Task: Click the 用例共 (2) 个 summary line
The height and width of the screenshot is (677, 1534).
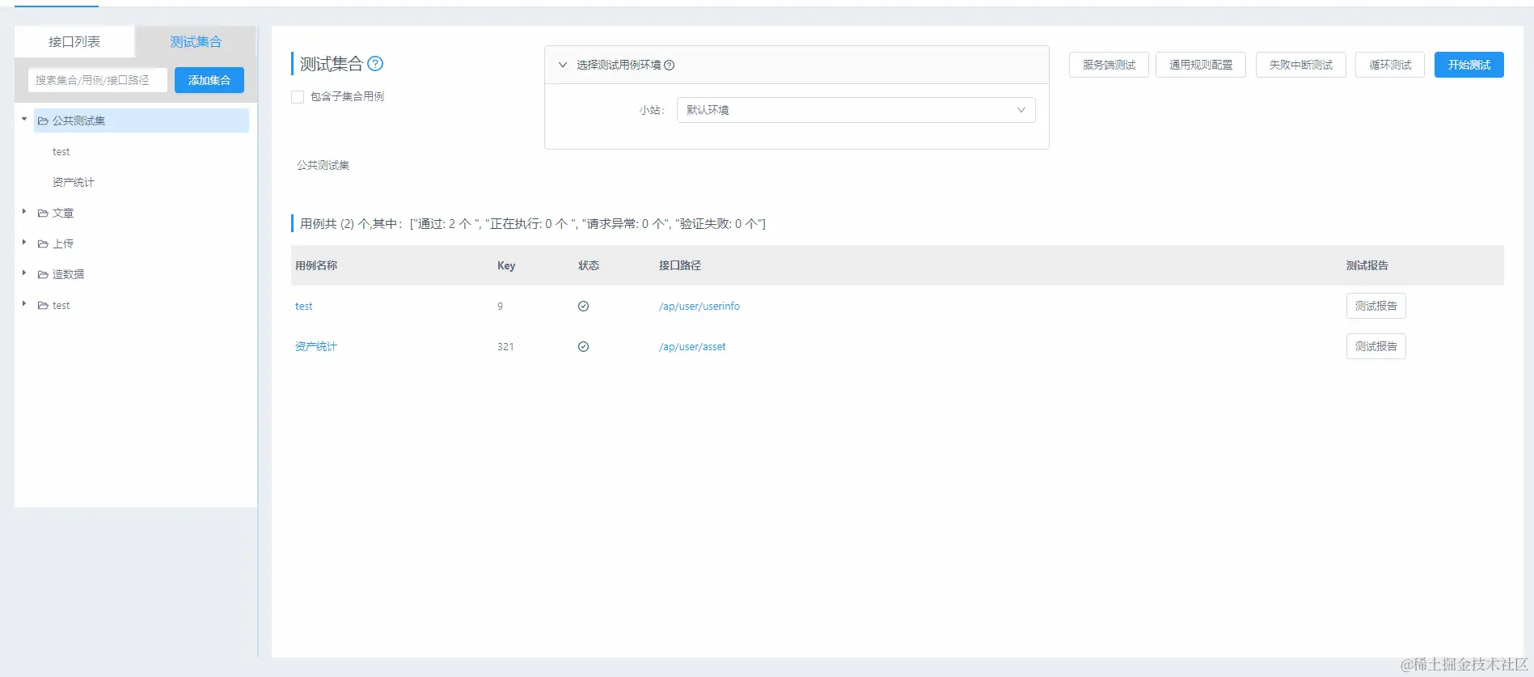Action: (533, 224)
